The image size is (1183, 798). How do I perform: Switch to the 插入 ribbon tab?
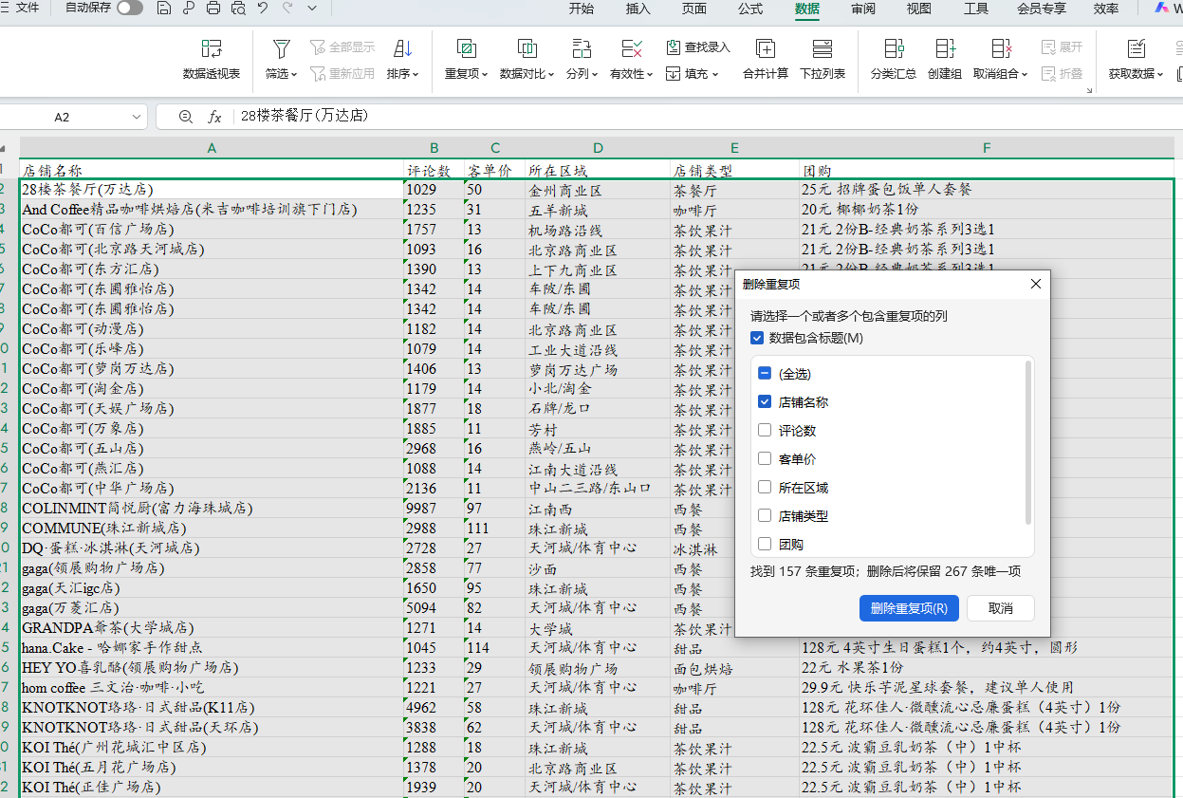click(x=638, y=9)
